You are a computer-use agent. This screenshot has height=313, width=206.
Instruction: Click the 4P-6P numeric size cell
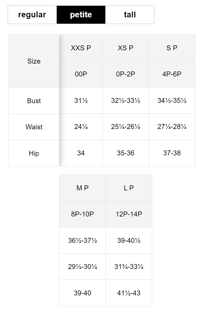tap(172, 74)
